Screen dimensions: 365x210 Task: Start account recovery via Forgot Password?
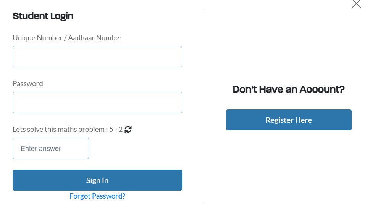click(x=97, y=196)
